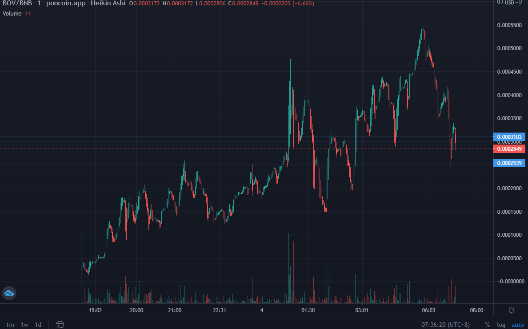The height and width of the screenshot is (329, 528).
Task: Click the 0.0005500 price axis value
Action: pyautogui.click(x=509, y=25)
